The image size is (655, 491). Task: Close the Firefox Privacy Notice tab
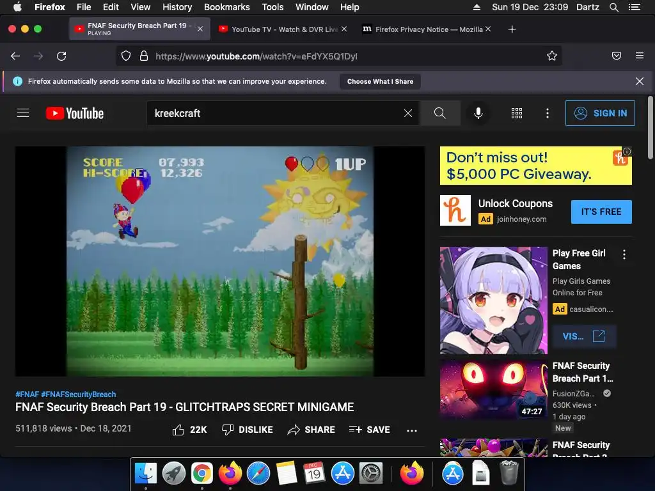[x=488, y=29]
